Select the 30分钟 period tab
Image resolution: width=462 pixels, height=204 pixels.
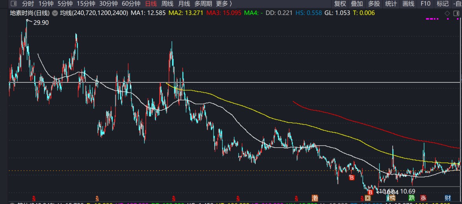click(x=108, y=4)
